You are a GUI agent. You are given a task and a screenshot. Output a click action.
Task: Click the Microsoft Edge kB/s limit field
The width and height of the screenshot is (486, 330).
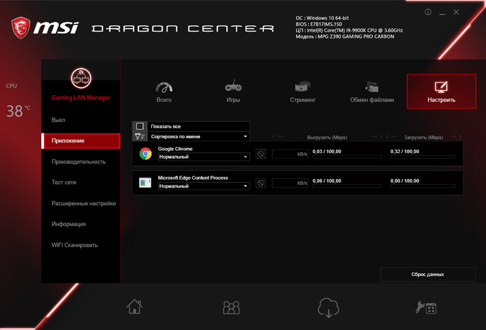click(x=290, y=183)
